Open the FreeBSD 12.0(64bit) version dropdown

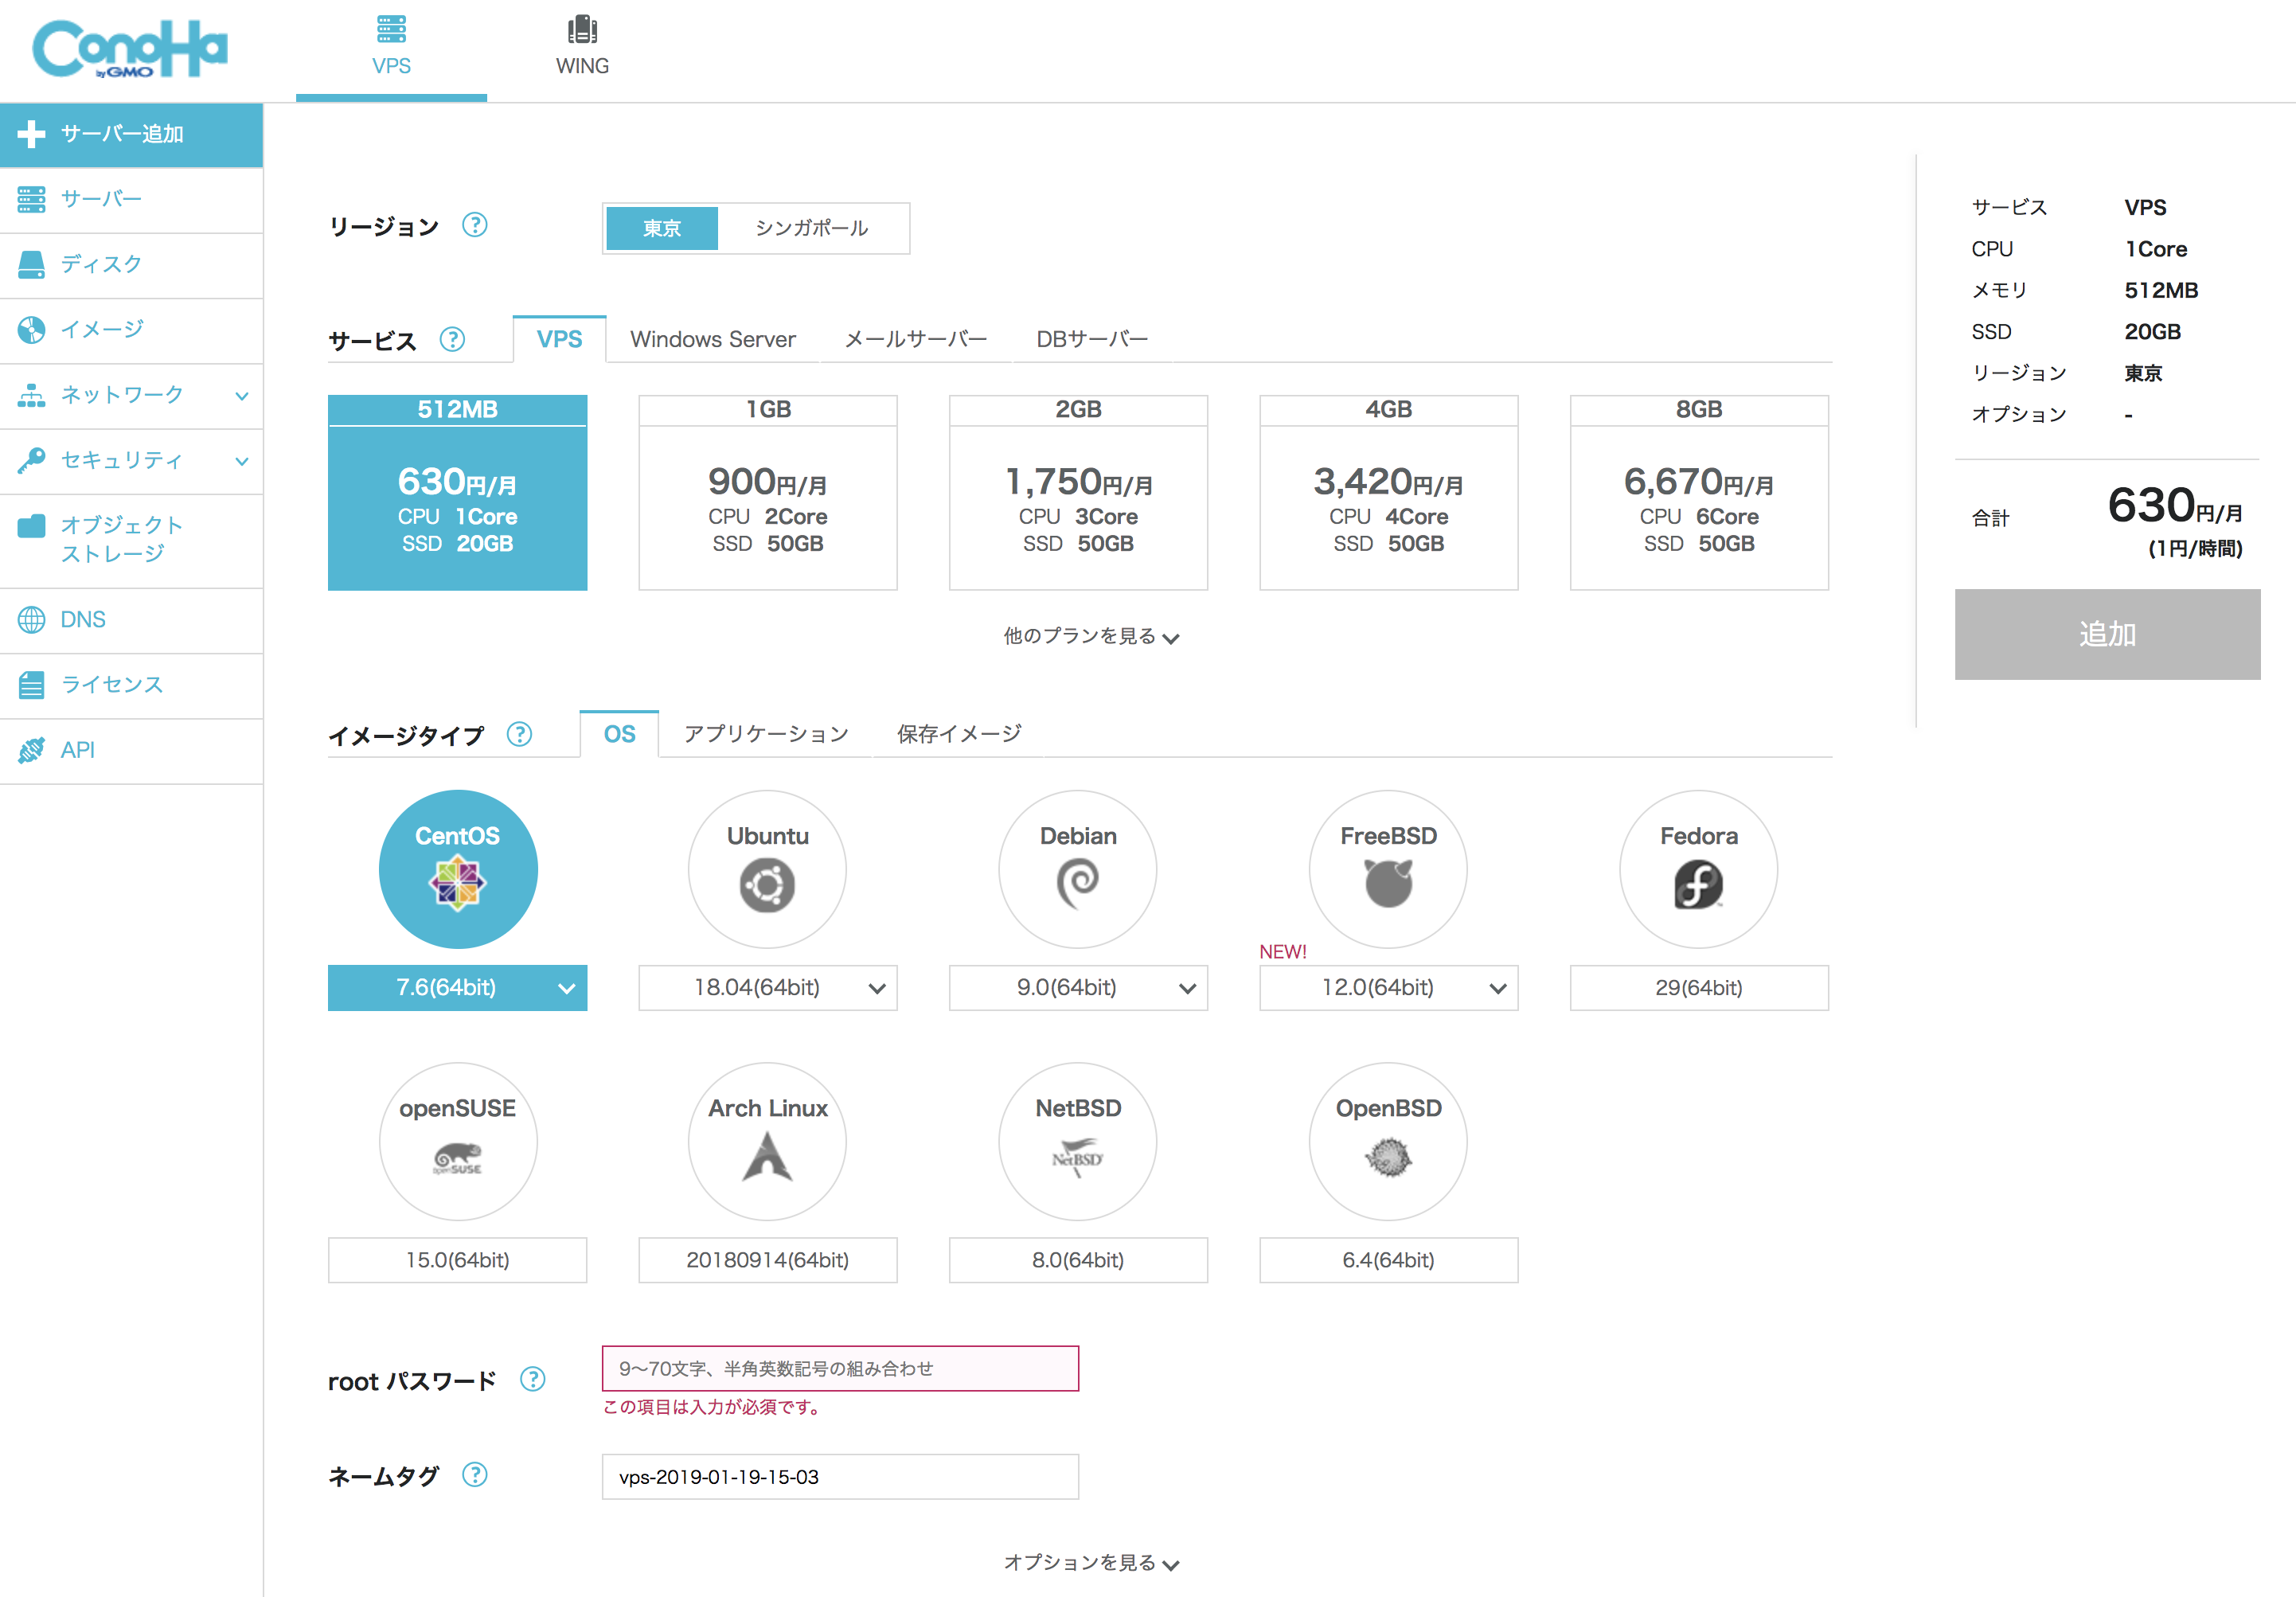[1388, 988]
